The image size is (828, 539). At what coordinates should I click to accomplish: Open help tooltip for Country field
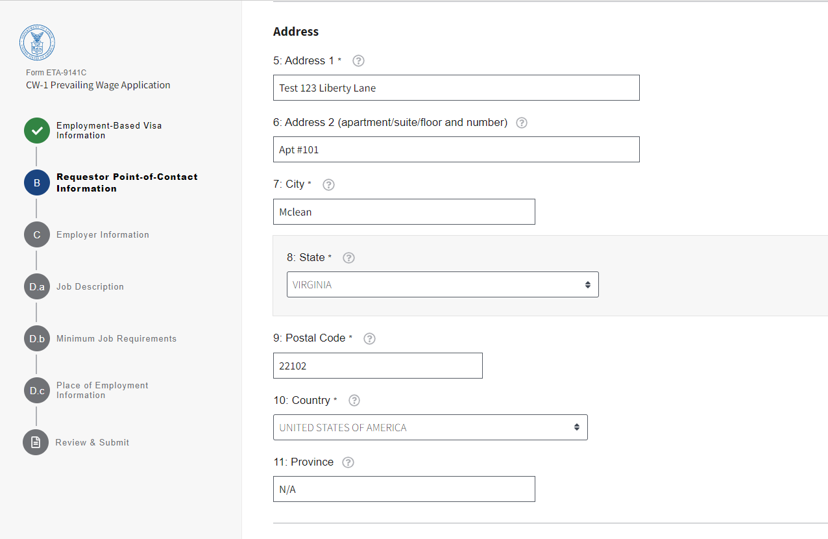(x=354, y=401)
